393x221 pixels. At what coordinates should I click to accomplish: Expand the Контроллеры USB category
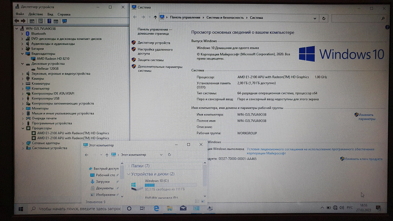click(x=22, y=99)
